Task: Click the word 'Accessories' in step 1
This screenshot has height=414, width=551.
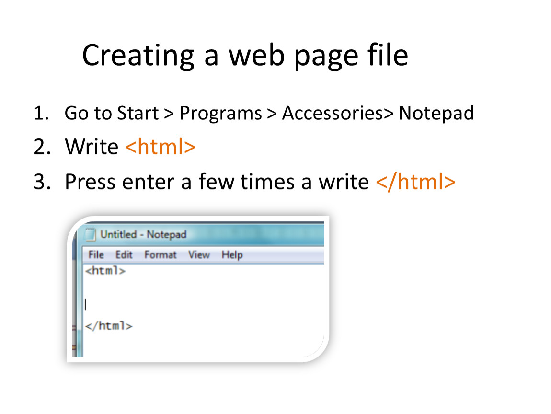Action: (333, 113)
